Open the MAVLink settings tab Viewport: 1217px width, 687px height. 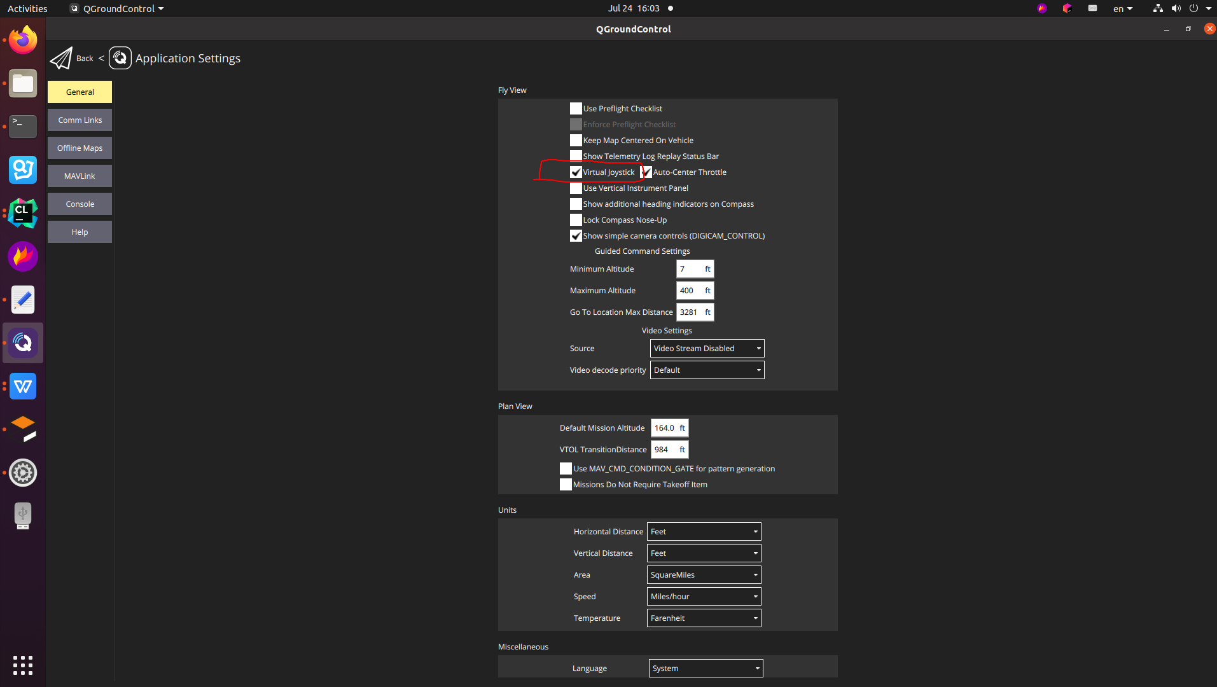pyautogui.click(x=80, y=176)
